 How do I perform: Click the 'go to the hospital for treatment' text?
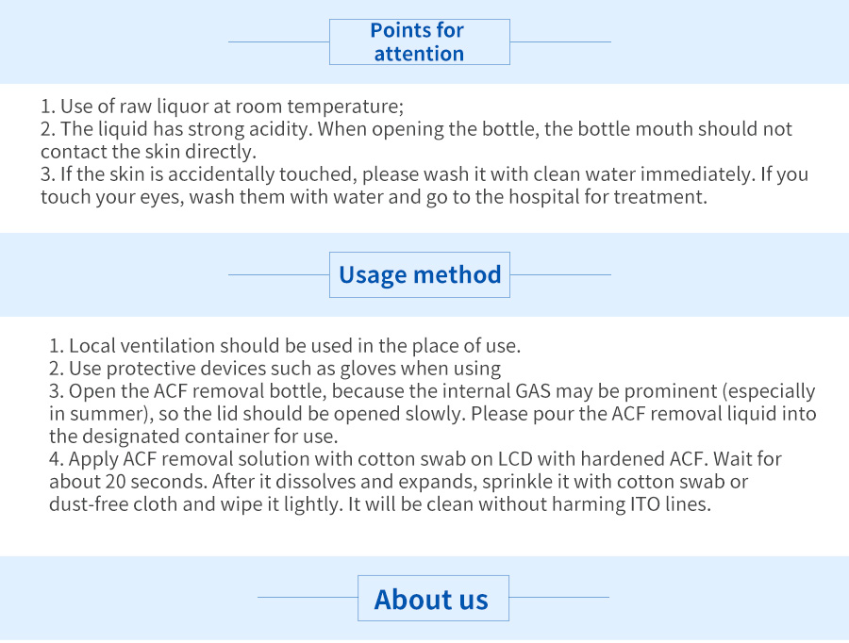[566, 197]
